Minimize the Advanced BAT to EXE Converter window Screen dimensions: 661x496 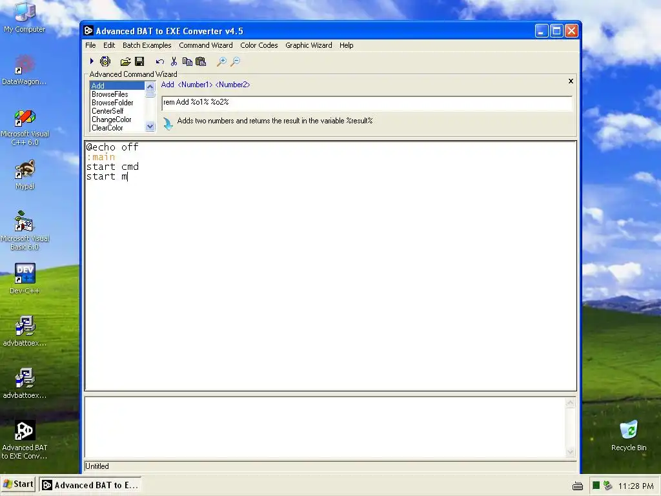pyautogui.click(x=542, y=31)
